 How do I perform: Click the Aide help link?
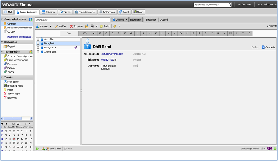tap(260, 5)
